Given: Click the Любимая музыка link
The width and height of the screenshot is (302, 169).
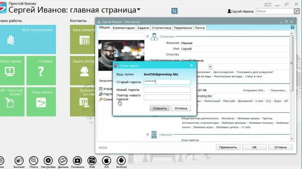Looking at the screenshot, I should [248, 118].
